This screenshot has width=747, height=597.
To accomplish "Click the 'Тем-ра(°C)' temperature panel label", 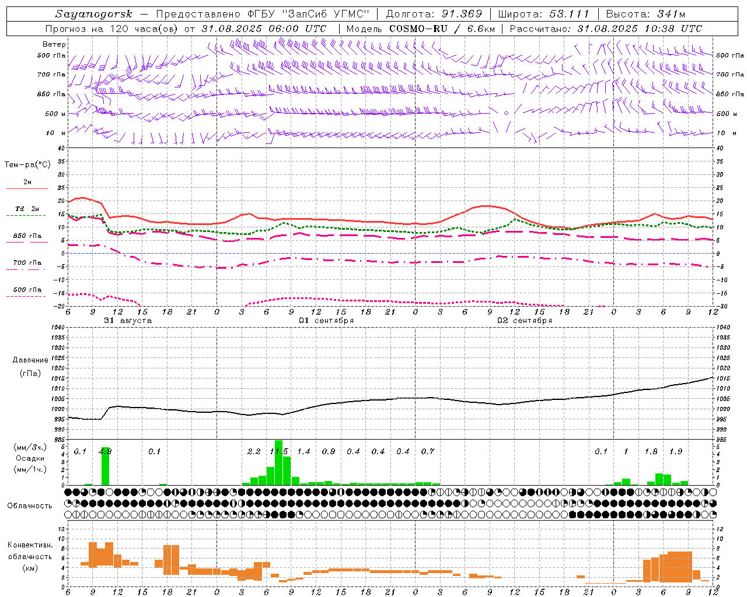I will tap(27, 165).
